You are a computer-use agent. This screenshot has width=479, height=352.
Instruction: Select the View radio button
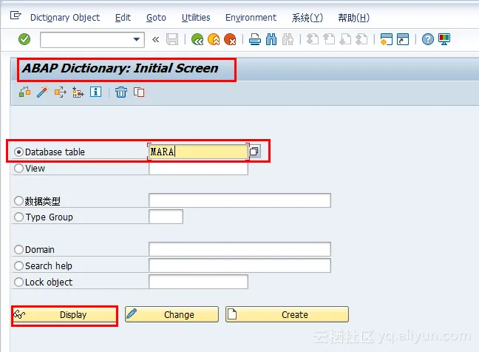click(19, 168)
